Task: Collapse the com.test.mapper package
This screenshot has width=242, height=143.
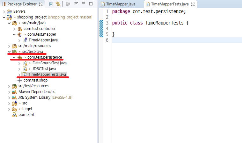Action: [14, 34]
